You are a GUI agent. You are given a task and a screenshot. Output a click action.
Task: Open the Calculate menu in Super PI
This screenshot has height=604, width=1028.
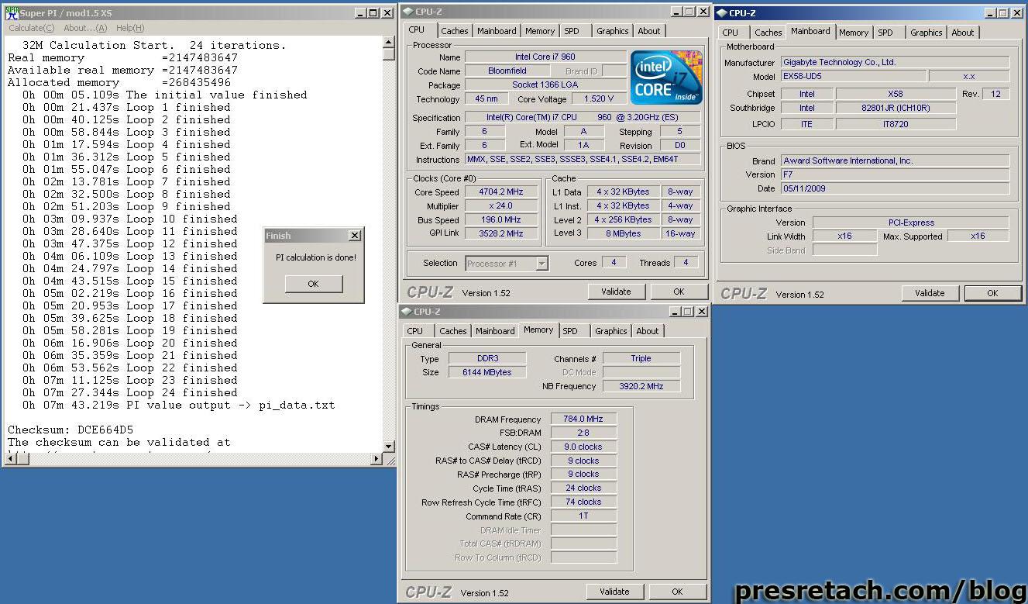[x=31, y=28]
